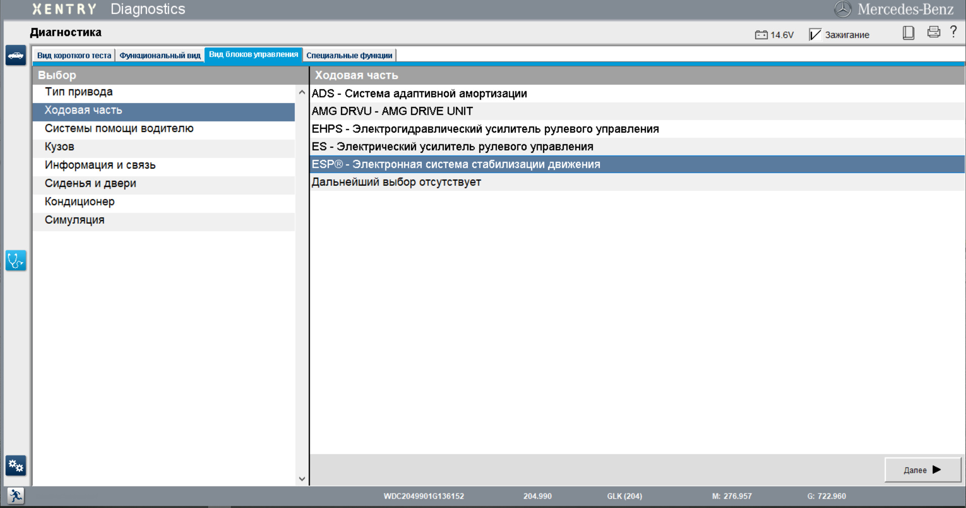966x508 pixels.
Task: Click the Диагностика page title
Action: tap(66, 32)
